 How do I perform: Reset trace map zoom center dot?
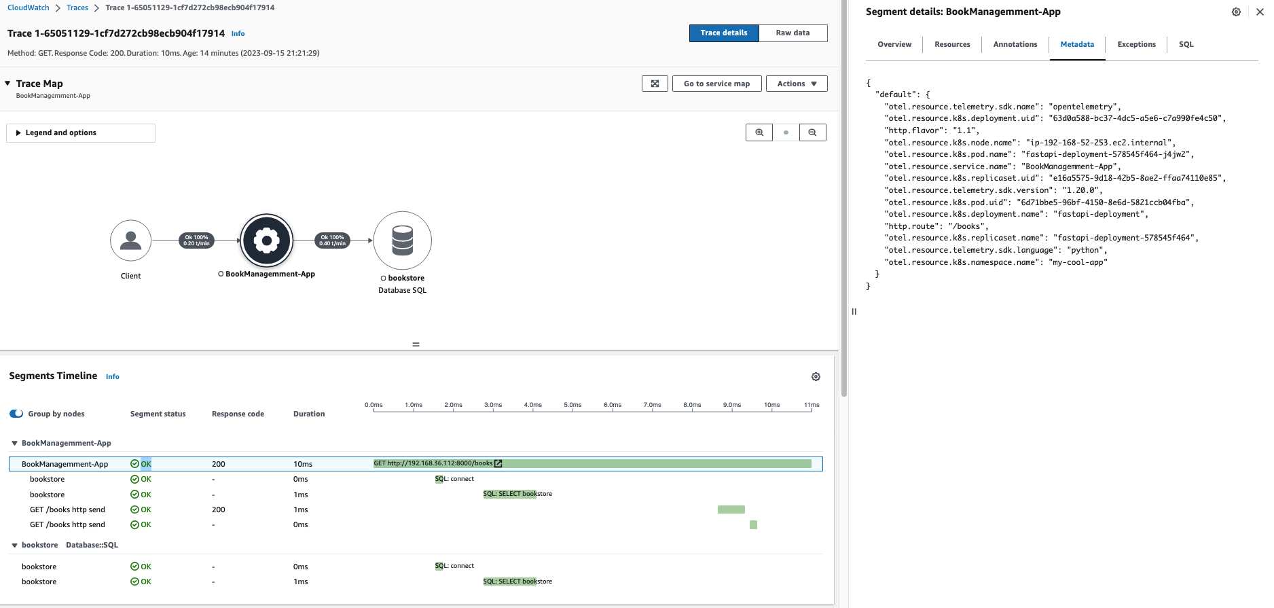click(786, 132)
